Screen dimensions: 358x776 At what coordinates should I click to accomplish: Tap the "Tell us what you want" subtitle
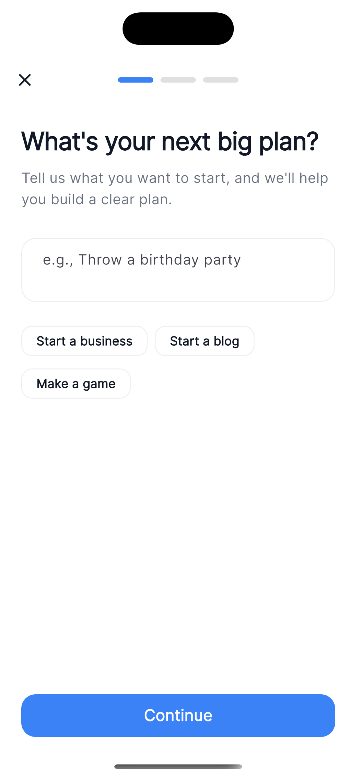(x=174, y=188)
